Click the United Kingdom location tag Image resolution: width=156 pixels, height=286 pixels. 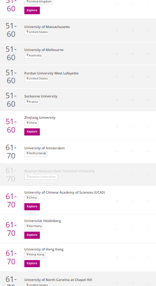(x=39, y=2)
